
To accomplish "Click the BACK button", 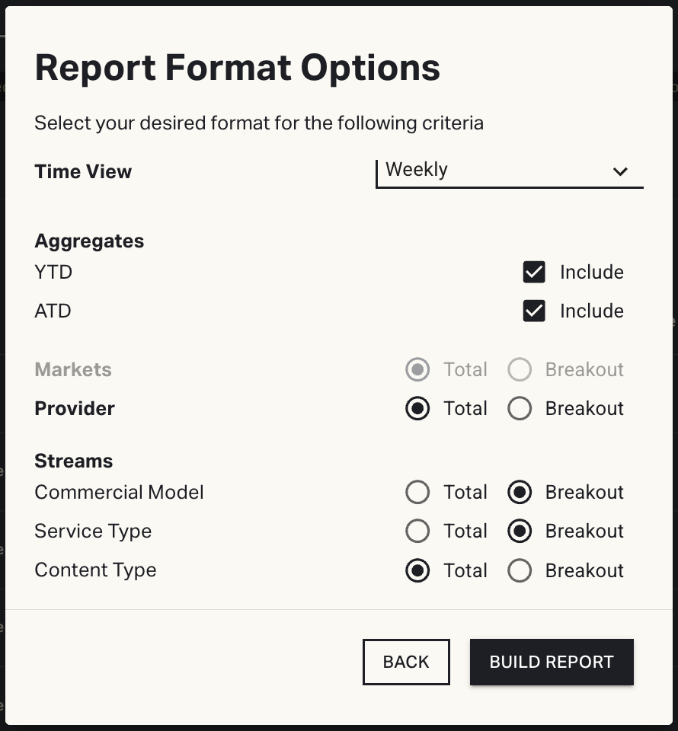I will (406, 662).
